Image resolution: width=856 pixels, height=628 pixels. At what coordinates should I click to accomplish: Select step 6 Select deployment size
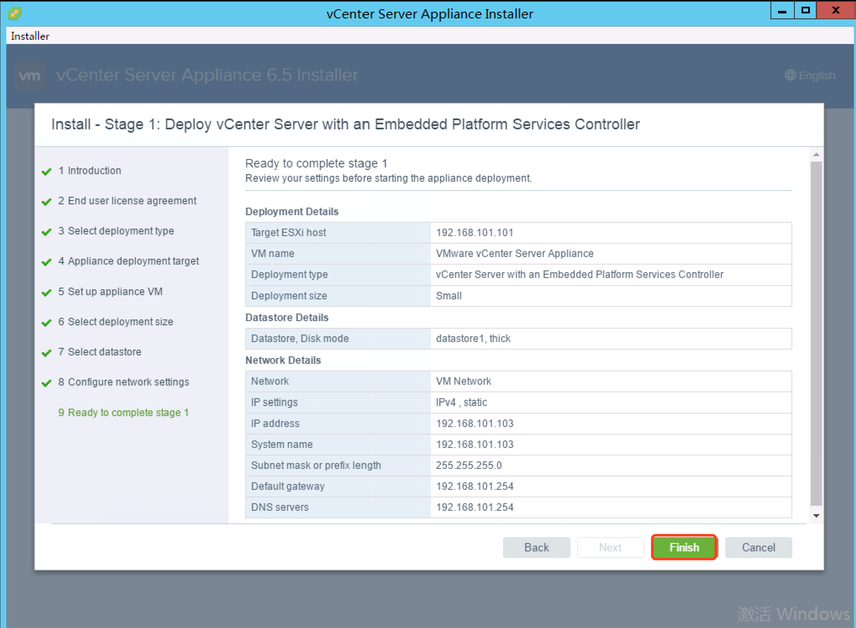116,322
